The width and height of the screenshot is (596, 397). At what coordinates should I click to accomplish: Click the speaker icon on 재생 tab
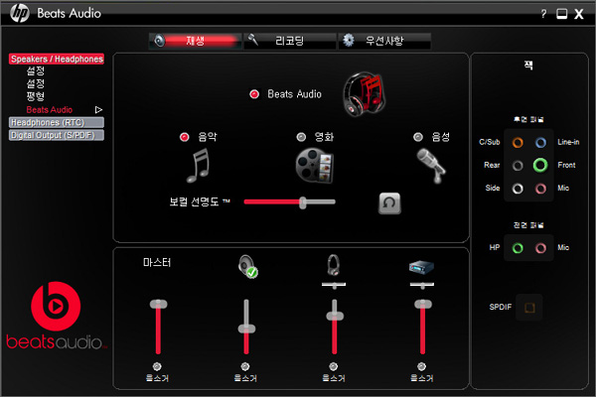coord(159,41)
